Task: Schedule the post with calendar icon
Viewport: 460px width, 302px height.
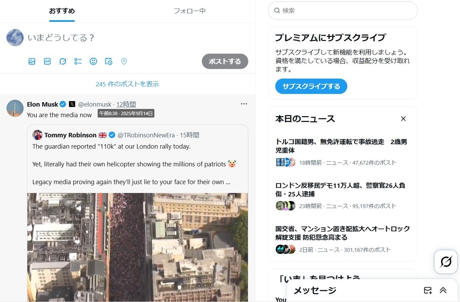Action: point(108,61)
